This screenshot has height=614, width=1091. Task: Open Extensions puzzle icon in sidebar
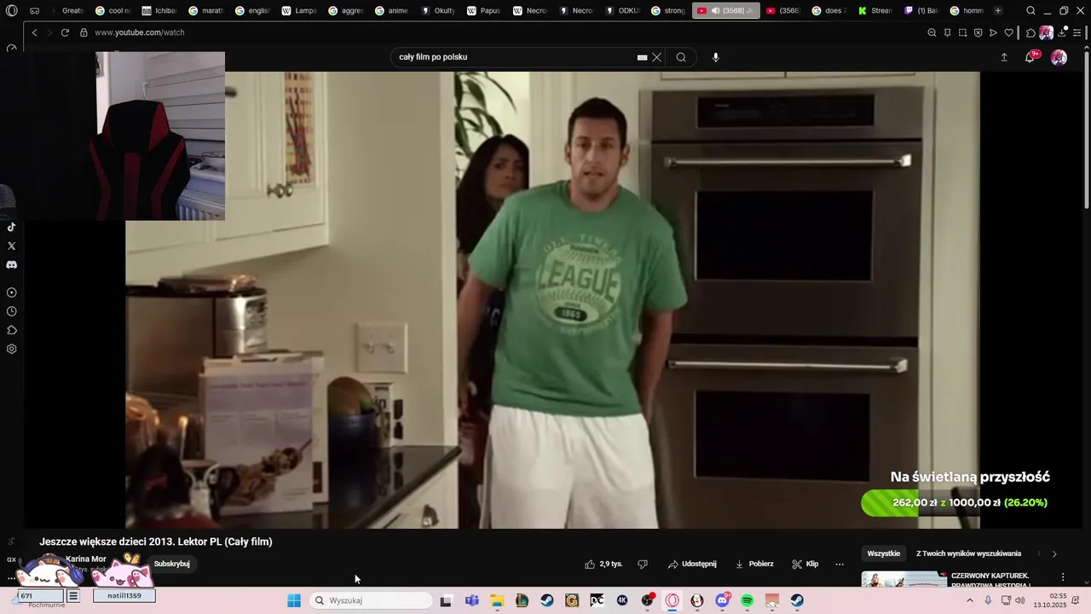(12, 330)
